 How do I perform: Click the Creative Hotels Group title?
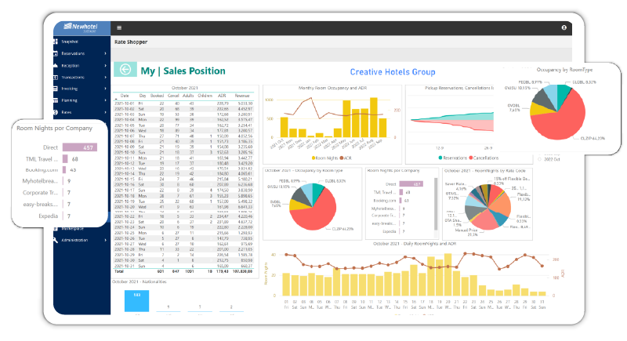(393, 72)
